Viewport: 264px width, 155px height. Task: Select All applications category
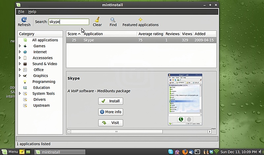(x=45, y=40)
